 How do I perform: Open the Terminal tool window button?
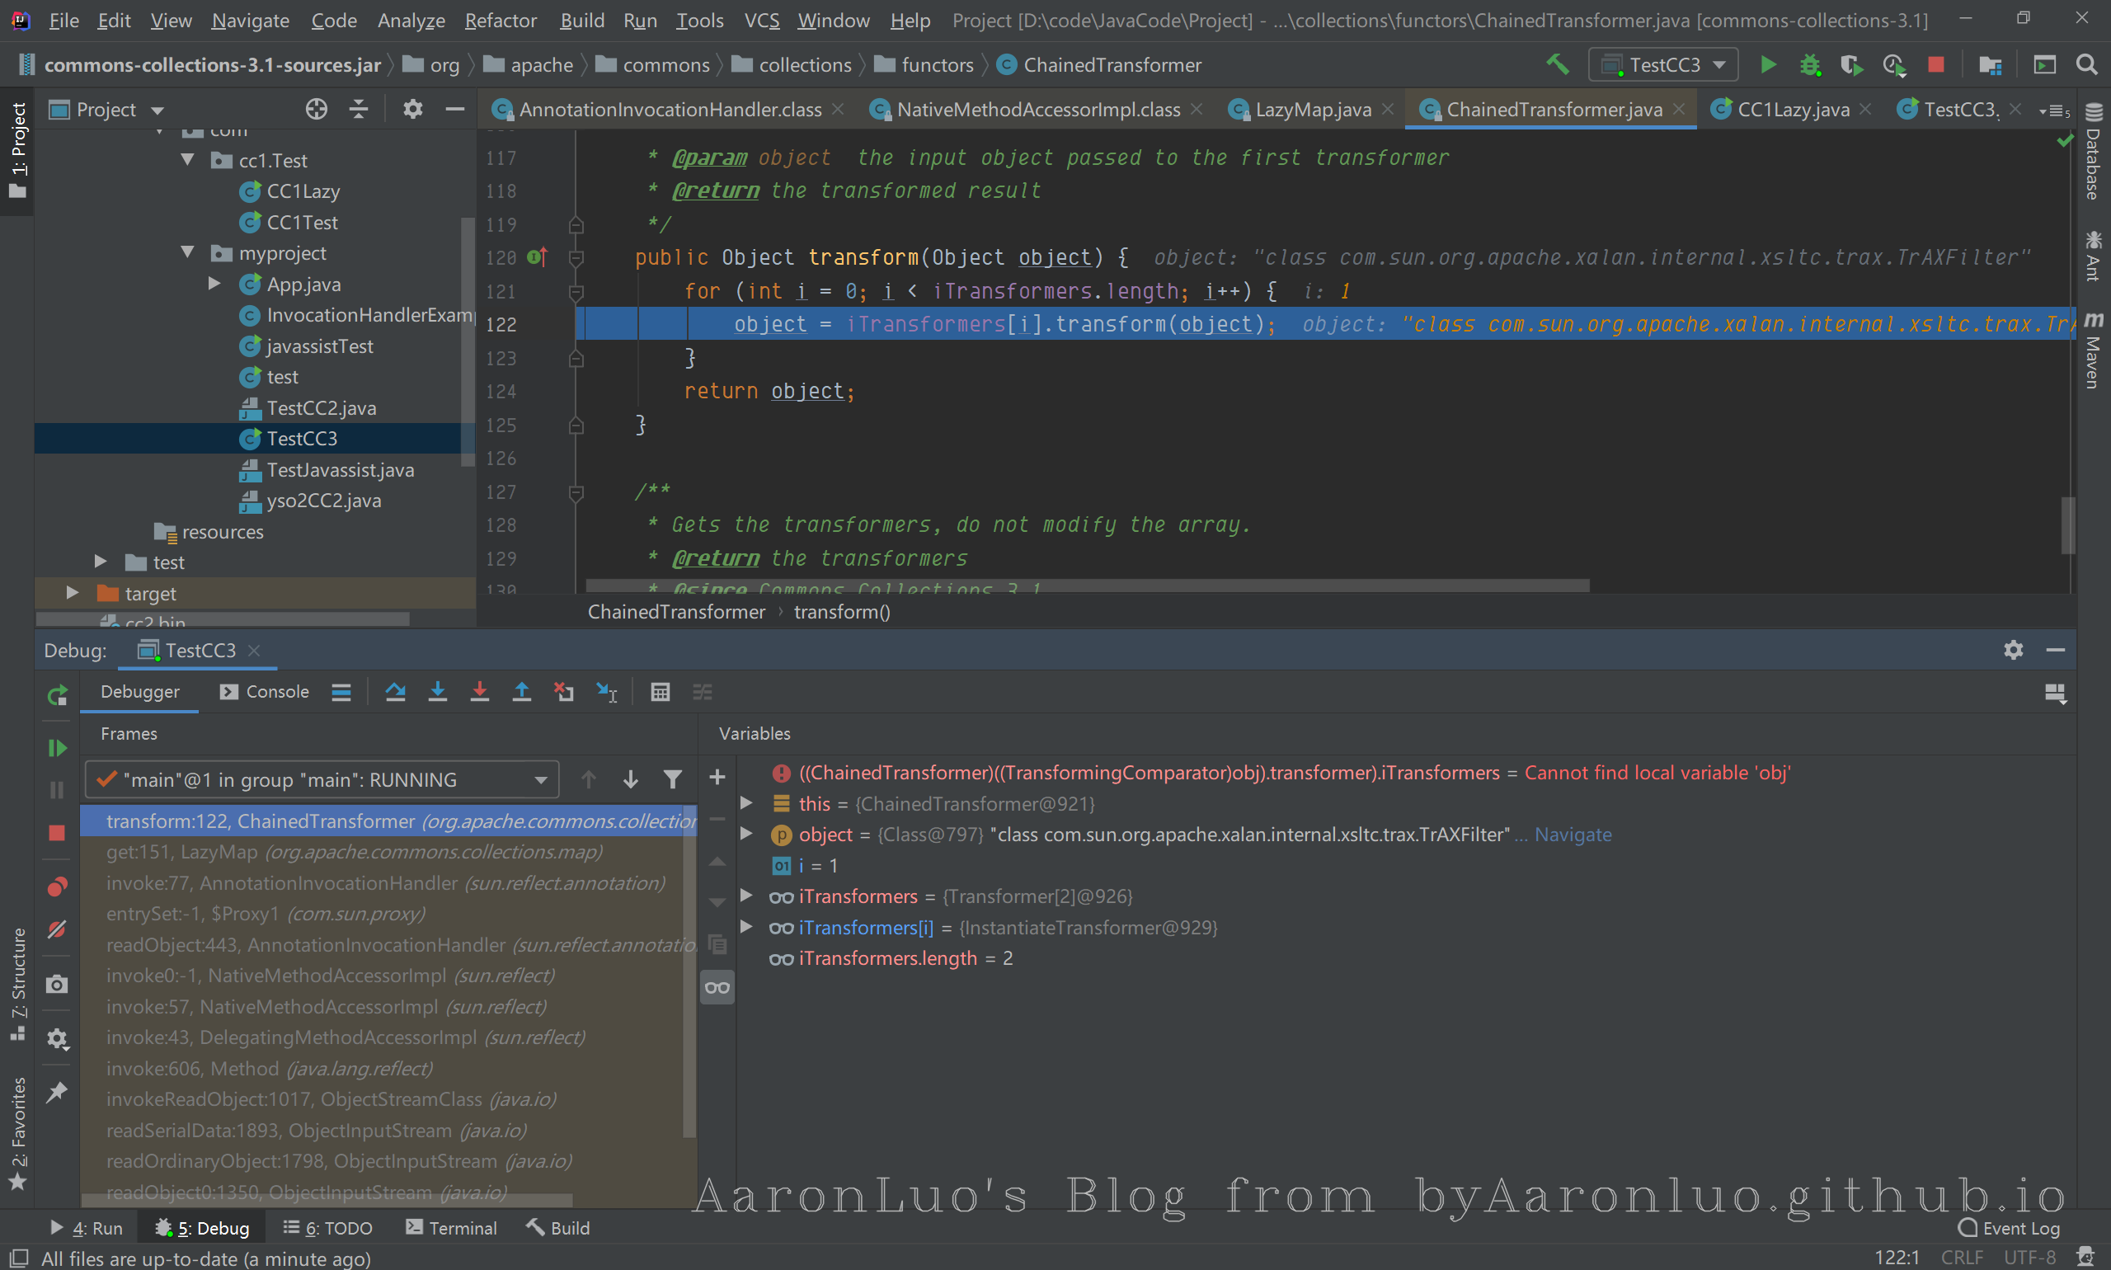click(451, 1228)
